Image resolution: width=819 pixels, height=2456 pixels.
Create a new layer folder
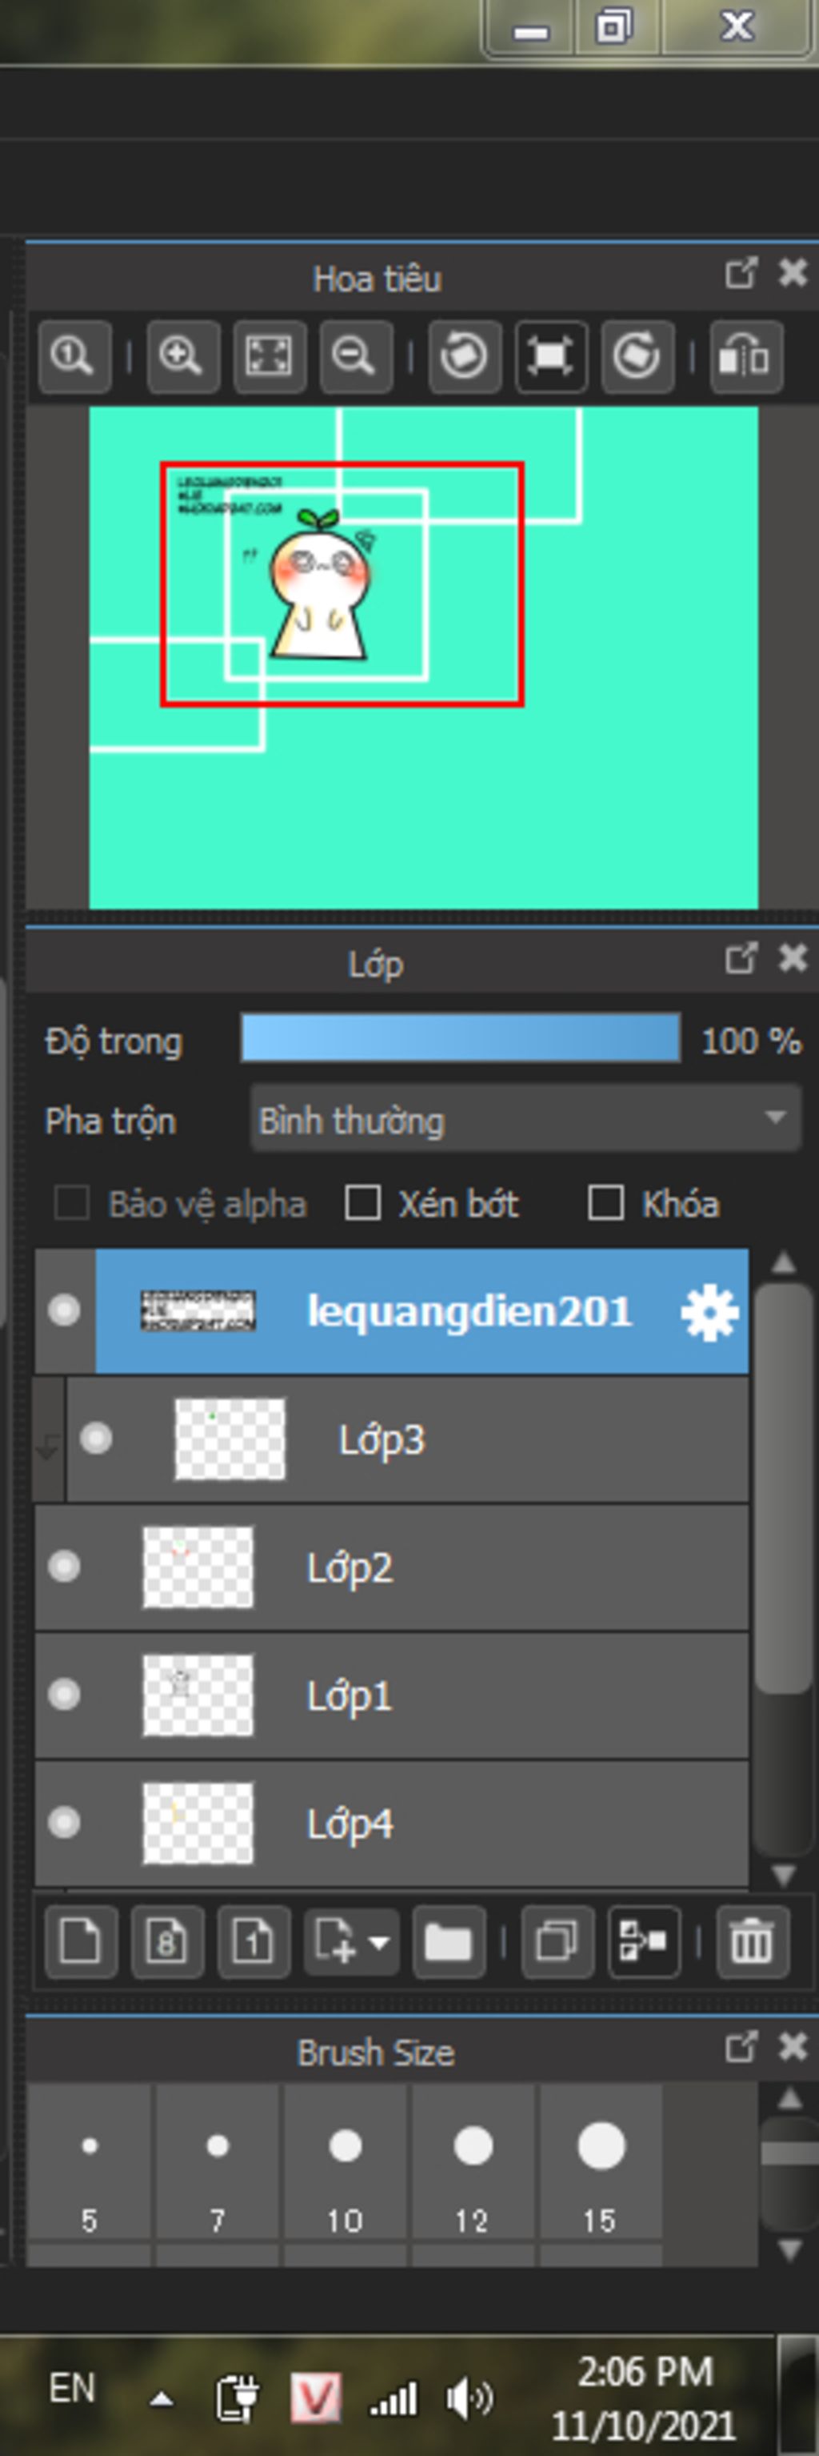[448, 1942]
